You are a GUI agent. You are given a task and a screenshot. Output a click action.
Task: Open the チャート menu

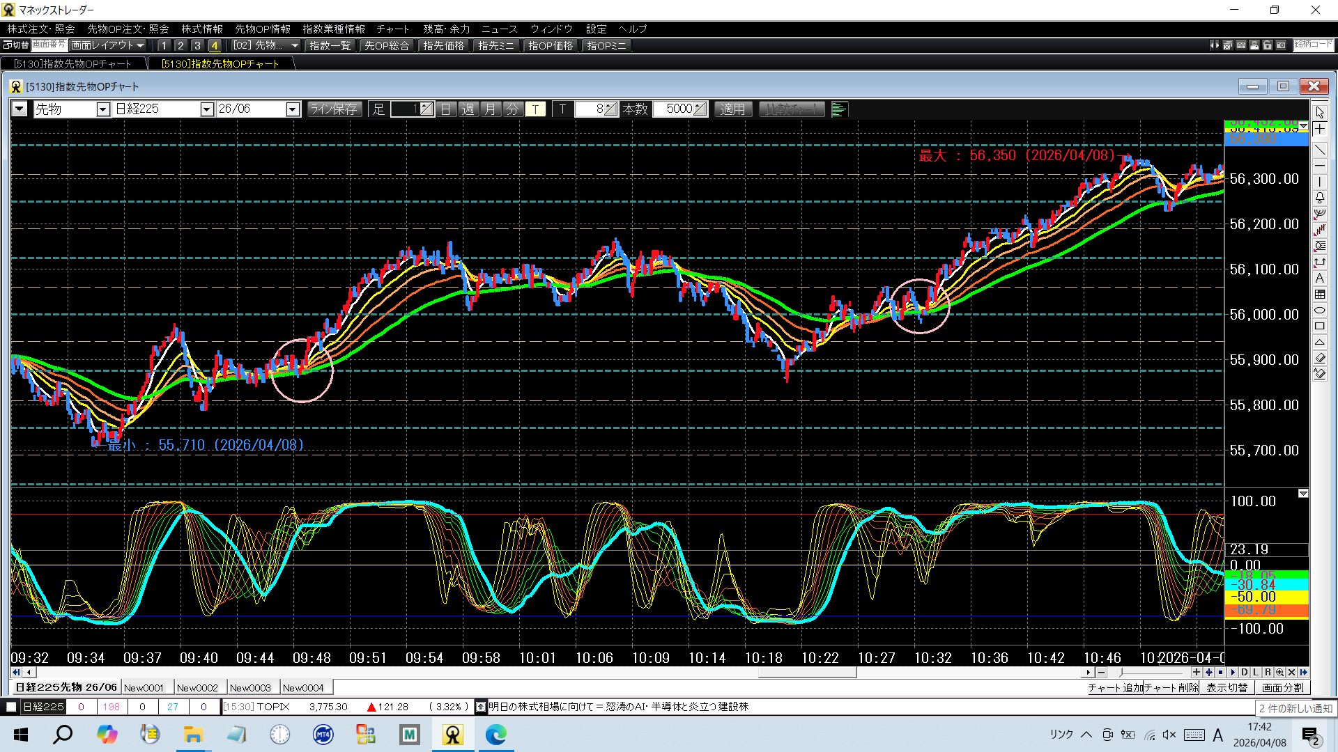pyautogui.click(x=392, y=29)
